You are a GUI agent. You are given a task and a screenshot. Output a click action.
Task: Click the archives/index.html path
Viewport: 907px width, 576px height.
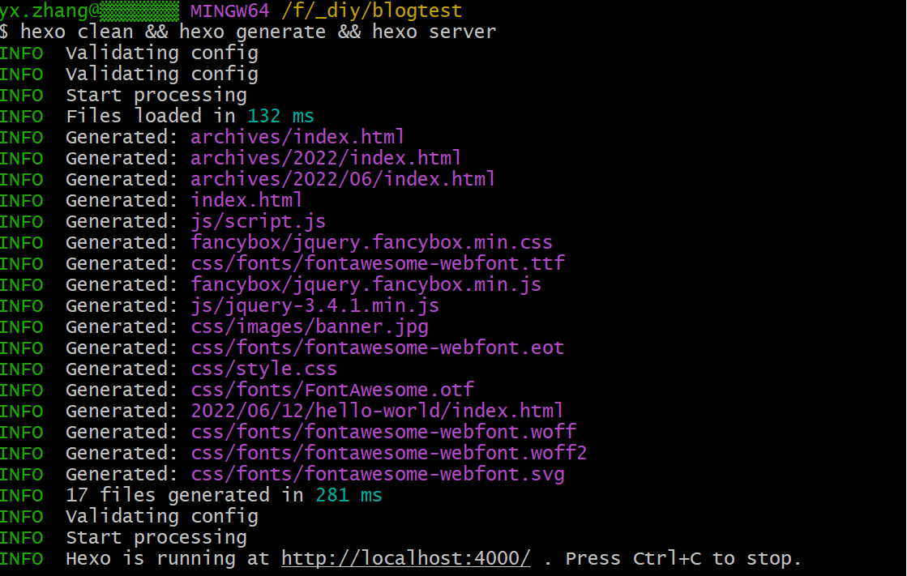(297, 137)
